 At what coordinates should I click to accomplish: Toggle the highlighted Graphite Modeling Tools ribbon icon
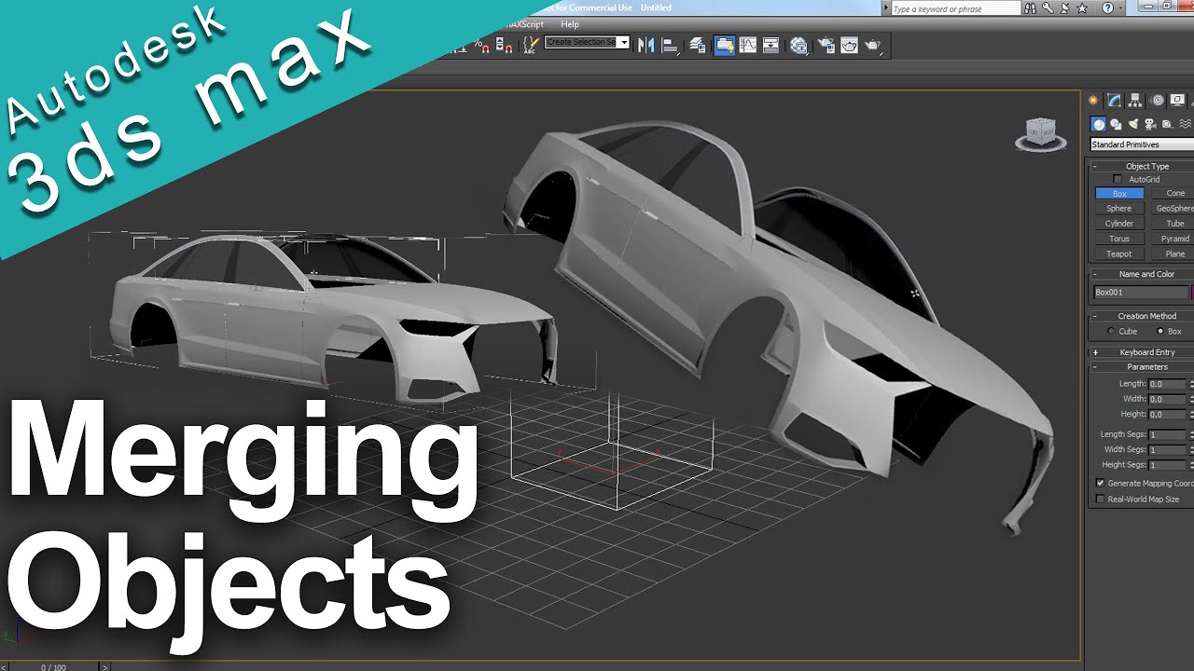point(724,45)
